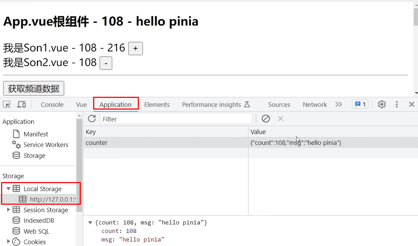
Task: Select the Storage item under Application
Action: (34, 156)
